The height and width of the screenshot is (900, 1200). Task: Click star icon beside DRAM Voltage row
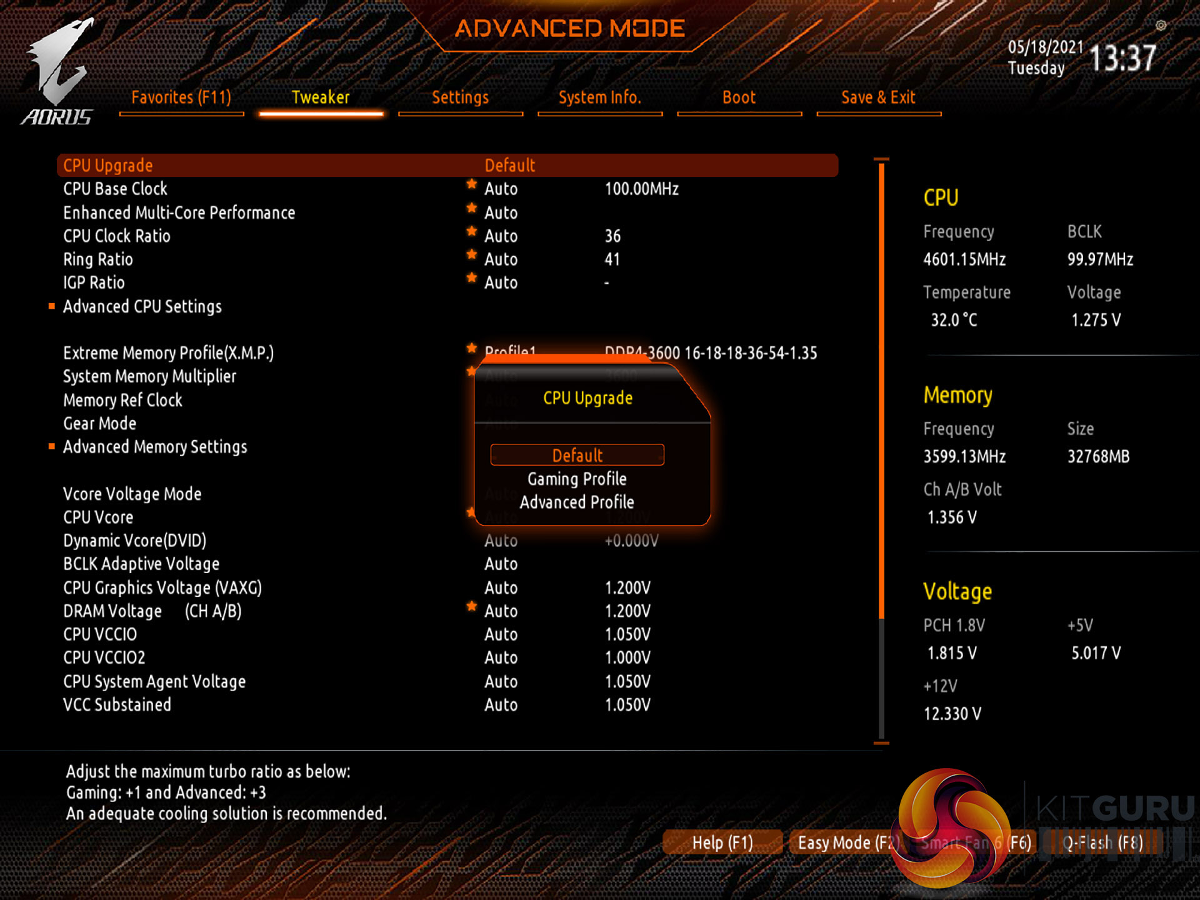472,606
